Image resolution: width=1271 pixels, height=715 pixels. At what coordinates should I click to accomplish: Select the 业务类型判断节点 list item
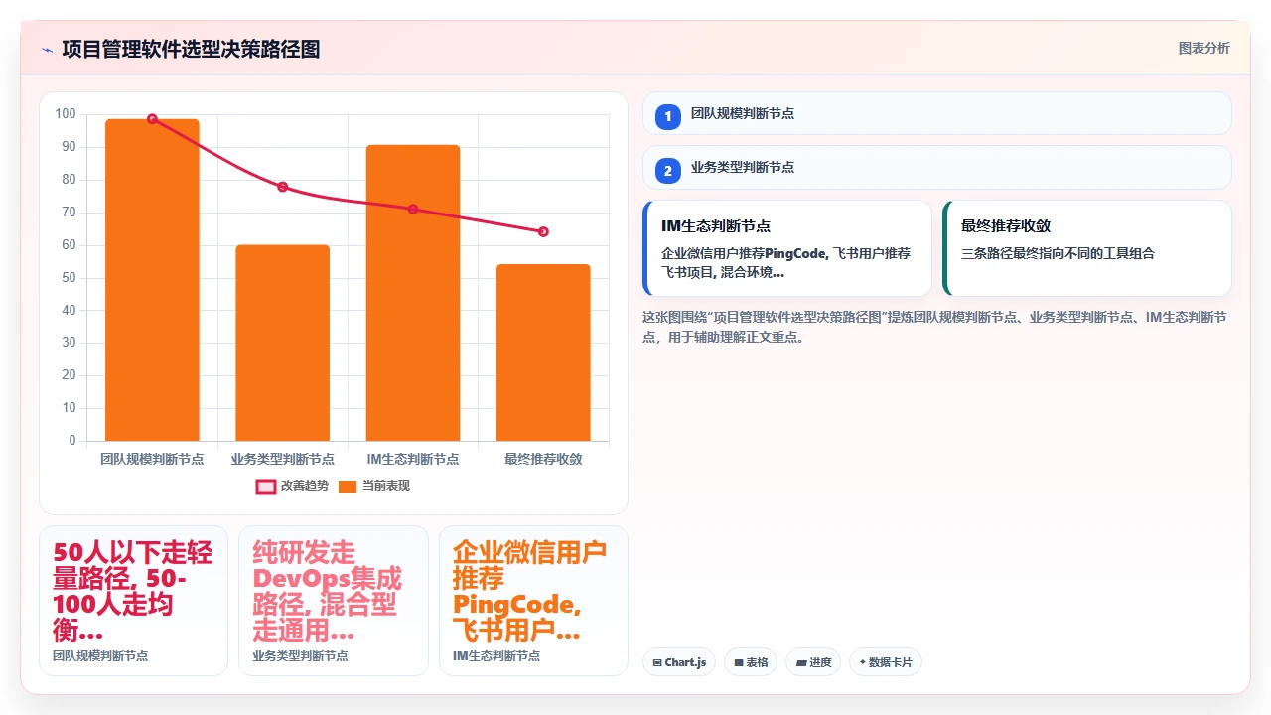pos(936,167)
